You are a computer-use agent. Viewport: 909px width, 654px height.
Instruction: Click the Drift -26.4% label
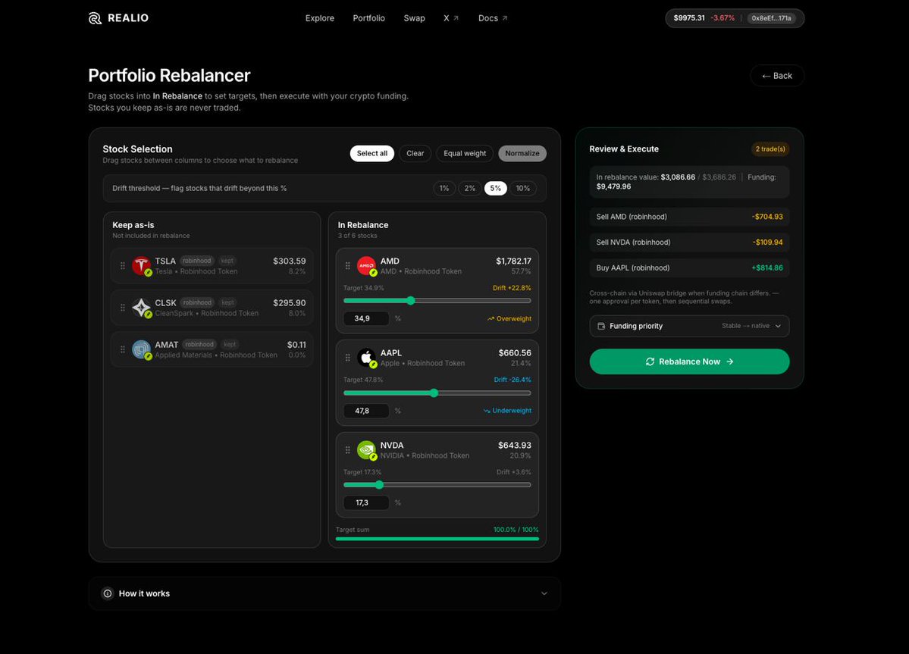[512, 380]
